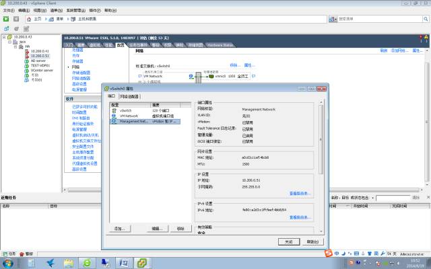Open the 编辑(E) menu
Viewport: 431px width, 269px height.
[24, 10]
